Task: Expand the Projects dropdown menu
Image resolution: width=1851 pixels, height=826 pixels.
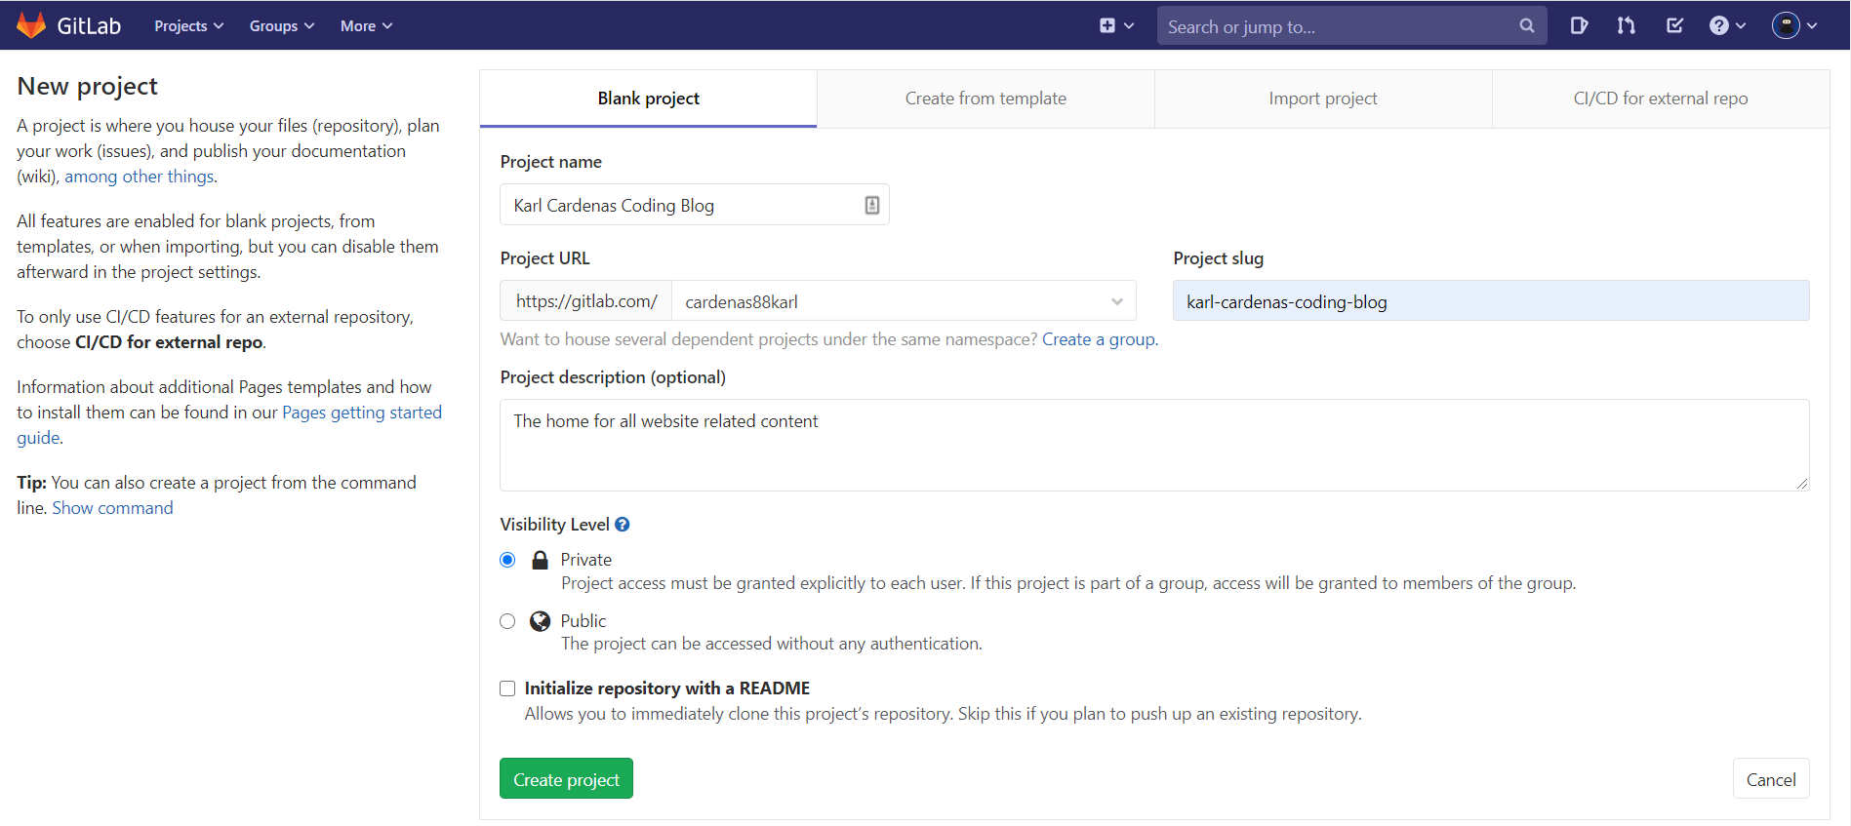Action: click(188, 26)
